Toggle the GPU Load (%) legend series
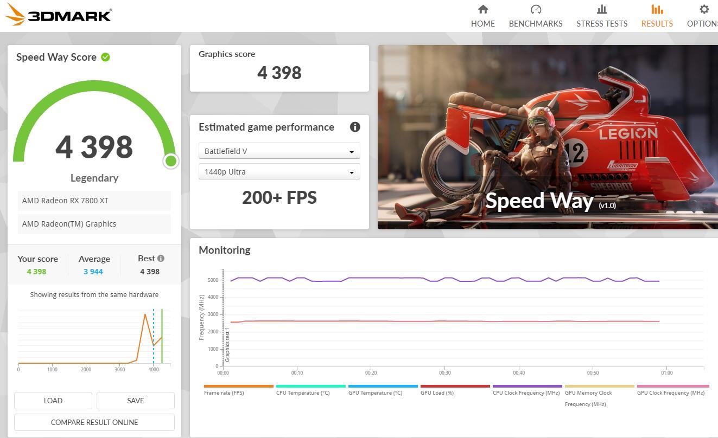 tap(455, 390)
